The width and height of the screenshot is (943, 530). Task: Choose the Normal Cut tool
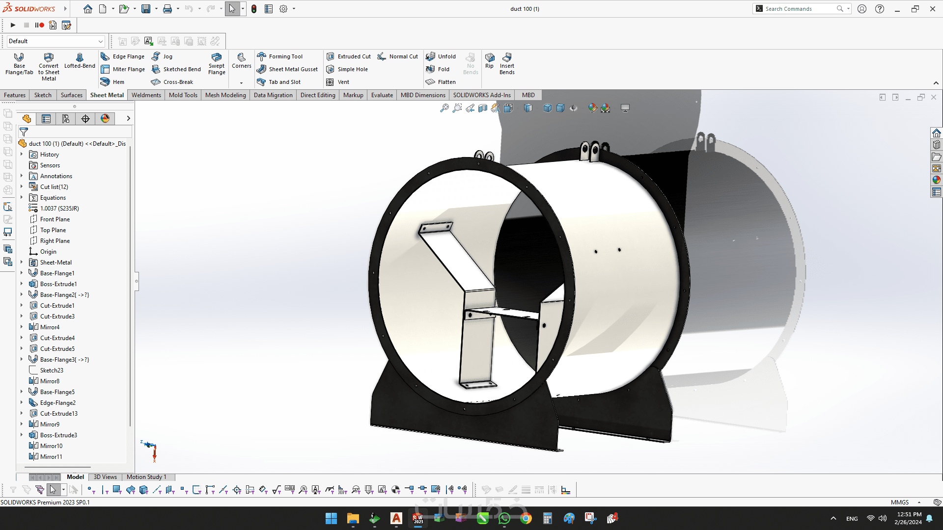tap(398, 56)
